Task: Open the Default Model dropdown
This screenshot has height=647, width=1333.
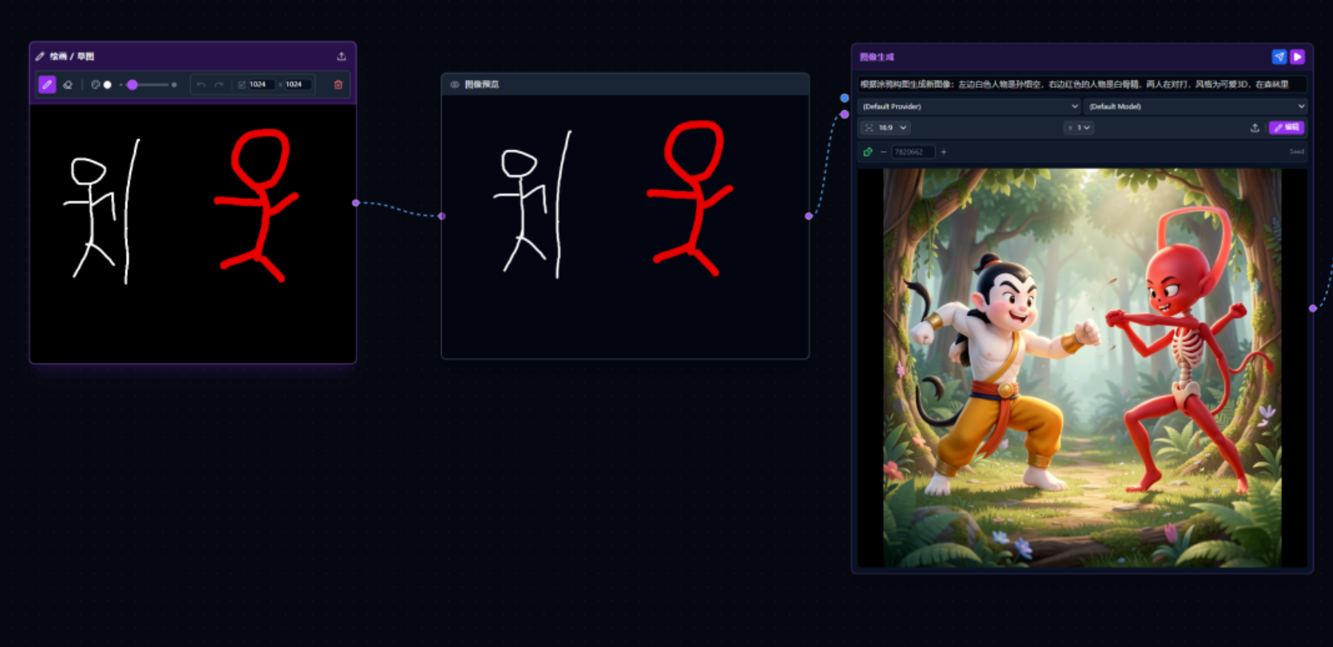Action: click(1196, 106)
